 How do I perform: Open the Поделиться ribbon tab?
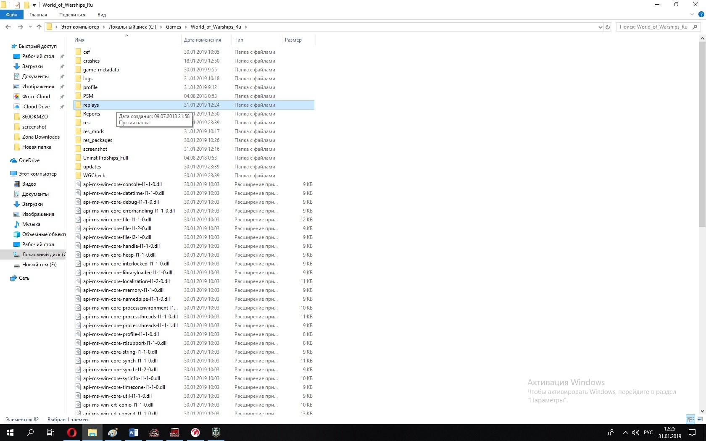coord(72,15)
